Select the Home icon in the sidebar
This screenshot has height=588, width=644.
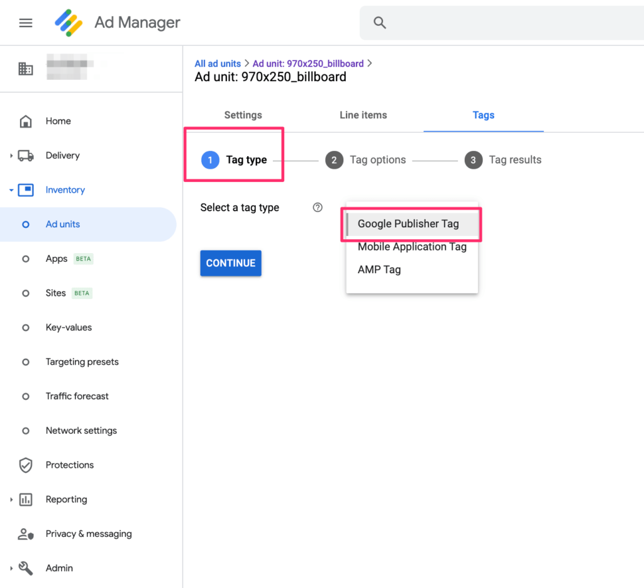[x=26, y=121]
